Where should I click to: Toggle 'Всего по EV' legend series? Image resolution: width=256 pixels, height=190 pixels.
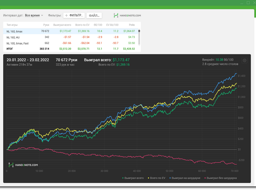click(157, 178)
